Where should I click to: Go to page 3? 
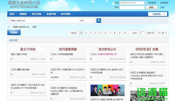91,33
